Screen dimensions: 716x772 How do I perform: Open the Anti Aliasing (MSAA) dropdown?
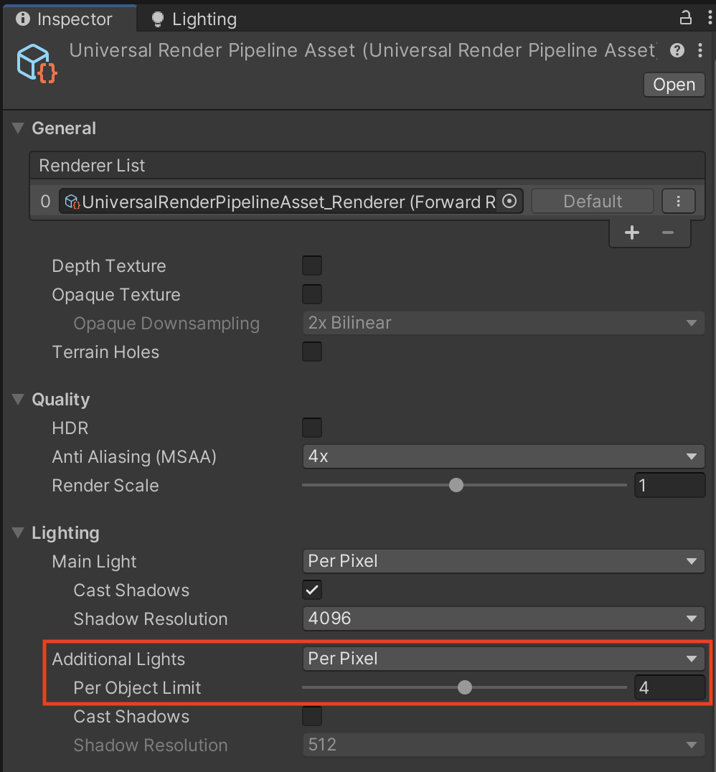point(503,456)
